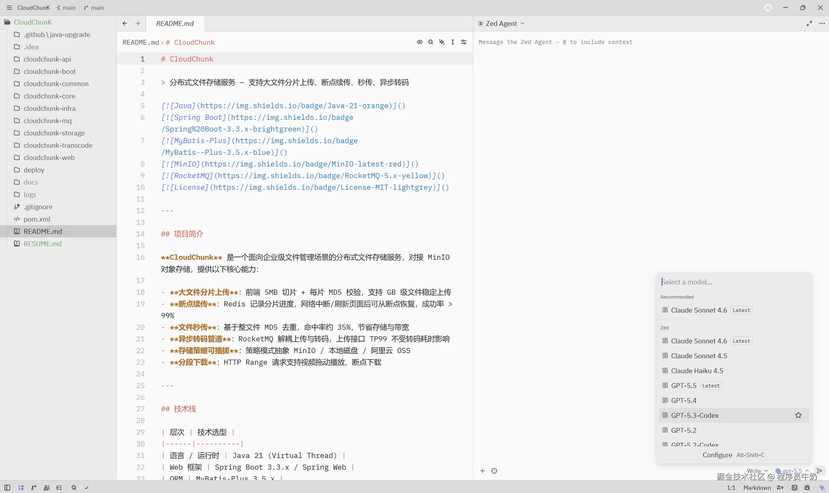Toggle the agent panel sparkle icon
This screenshot has width=829, height=493.
pos(822,488)
